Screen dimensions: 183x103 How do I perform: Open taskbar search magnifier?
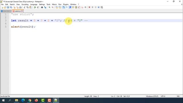point(10,100)
